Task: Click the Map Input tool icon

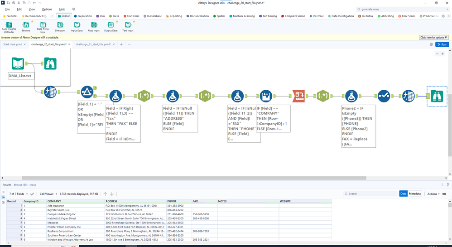Action: pyautogui.click(x=94, y=26)
